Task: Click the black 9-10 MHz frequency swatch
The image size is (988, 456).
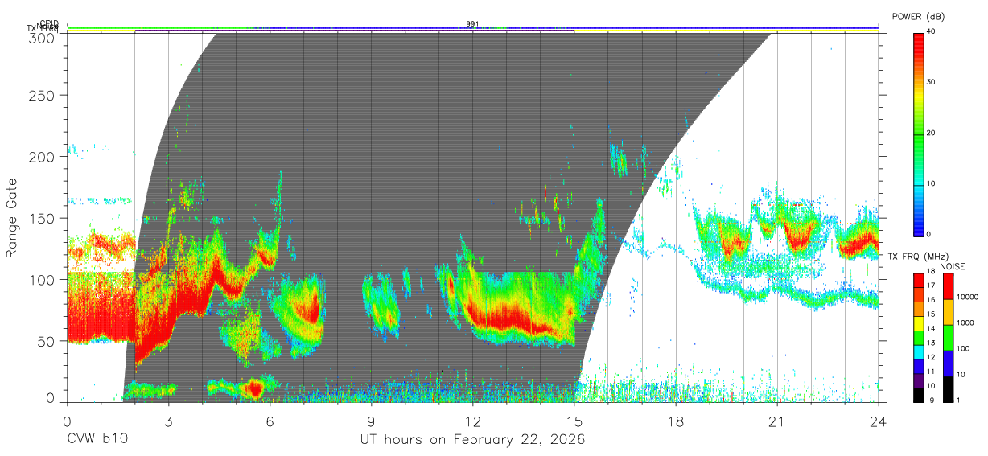Action: [x=919, y=396]
